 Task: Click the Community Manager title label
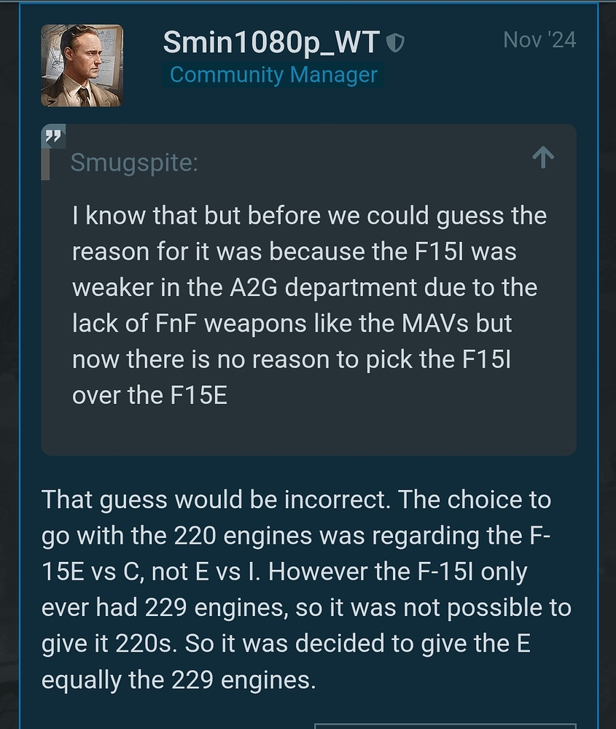[273, 74]
